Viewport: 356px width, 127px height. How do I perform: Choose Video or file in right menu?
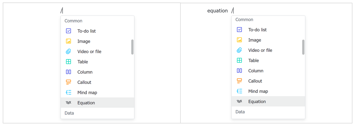[x=260, y=50]
